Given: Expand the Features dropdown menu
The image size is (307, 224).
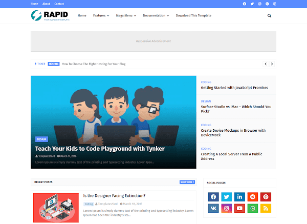Looking at the screenshot, I should [x=101, y=15].
